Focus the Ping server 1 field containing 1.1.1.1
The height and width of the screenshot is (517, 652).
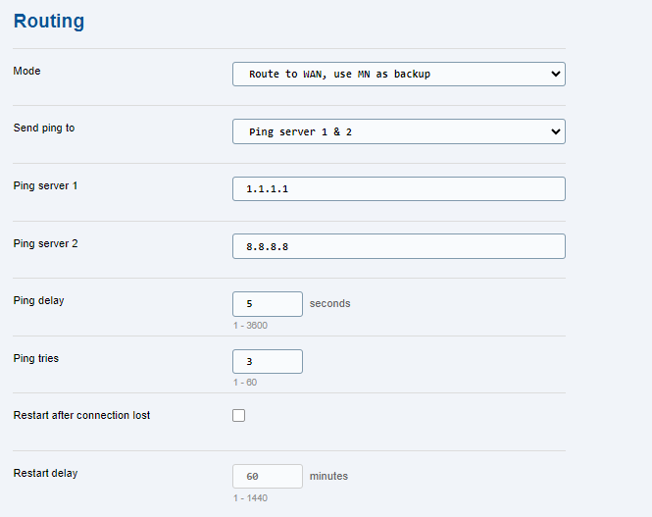pos(398,188)
